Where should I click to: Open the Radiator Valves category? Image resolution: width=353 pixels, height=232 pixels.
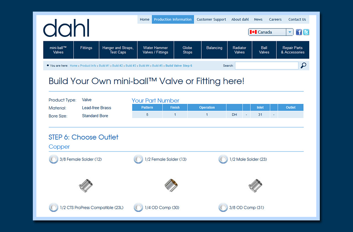click(x=240, y=50)
